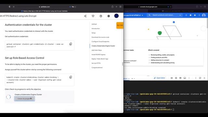The width and height of the screenshot is (208, 117).
Task: Click the 35/100 score badge
Action: tap(120, 25)
